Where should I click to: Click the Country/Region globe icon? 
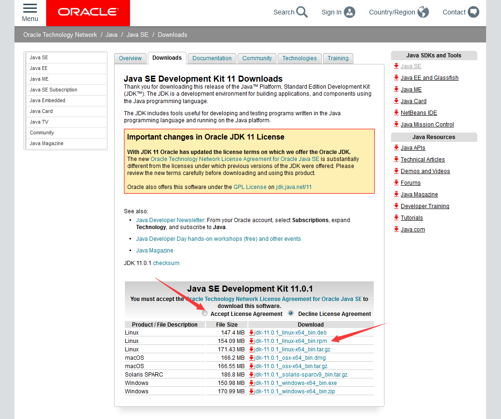423,12
